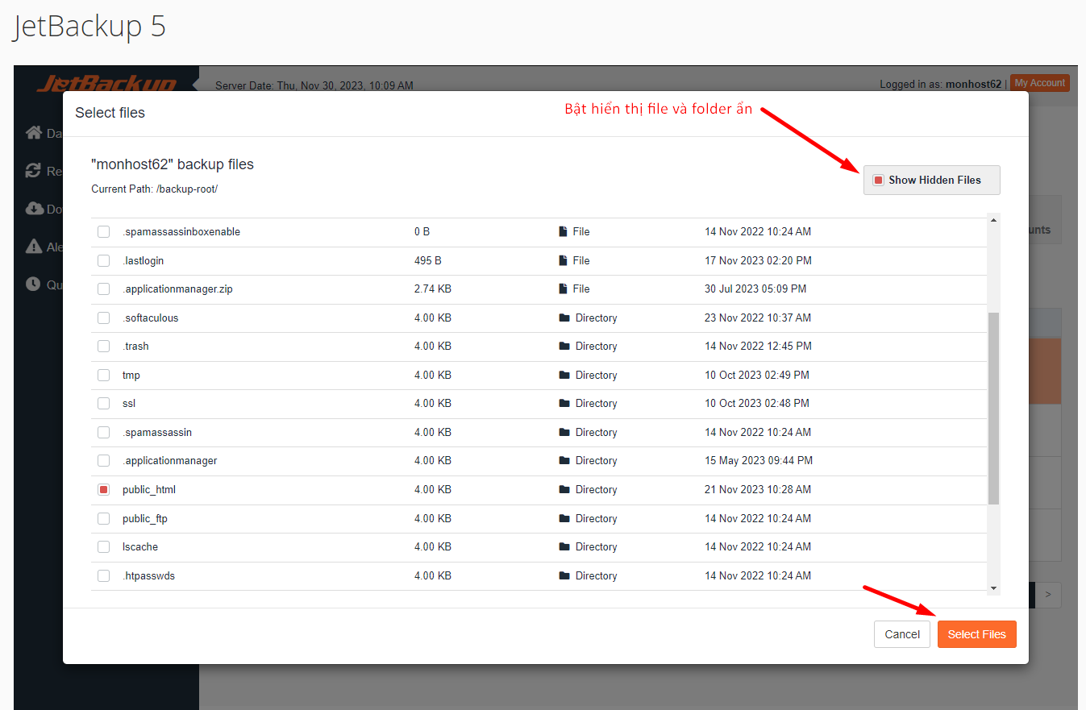Select the lscache directory checkbox

[x=103, y=546]
